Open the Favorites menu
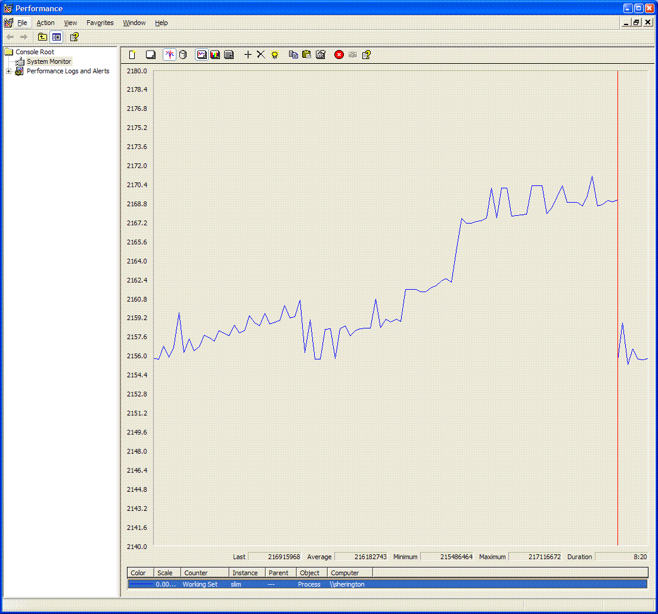The height and width of the screenshot is (614, 658). pos(100,23)
